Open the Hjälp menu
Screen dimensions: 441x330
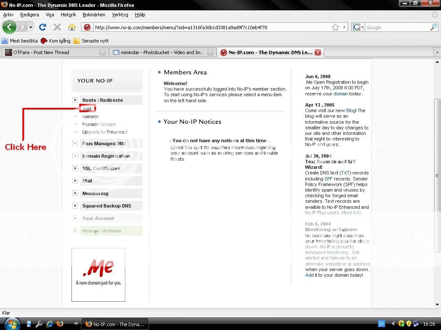140,15
